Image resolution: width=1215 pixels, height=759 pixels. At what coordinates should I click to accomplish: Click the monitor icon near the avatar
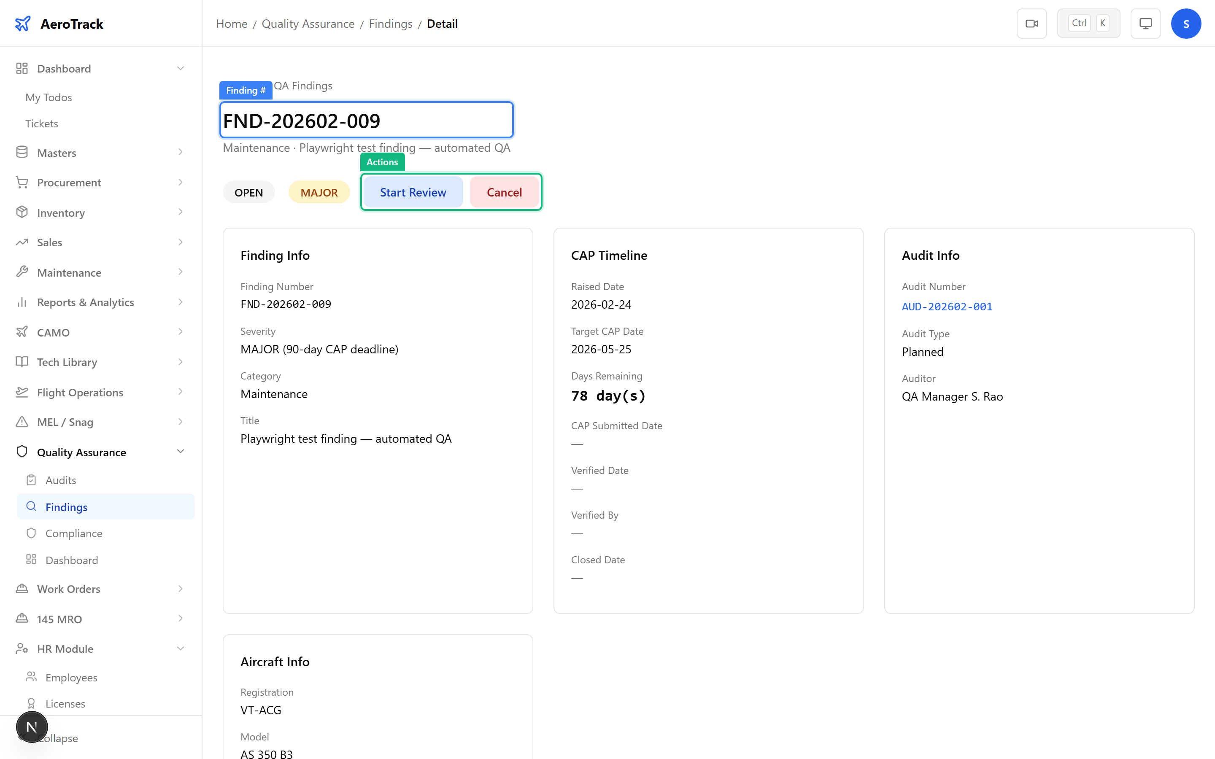[1145, 23]
